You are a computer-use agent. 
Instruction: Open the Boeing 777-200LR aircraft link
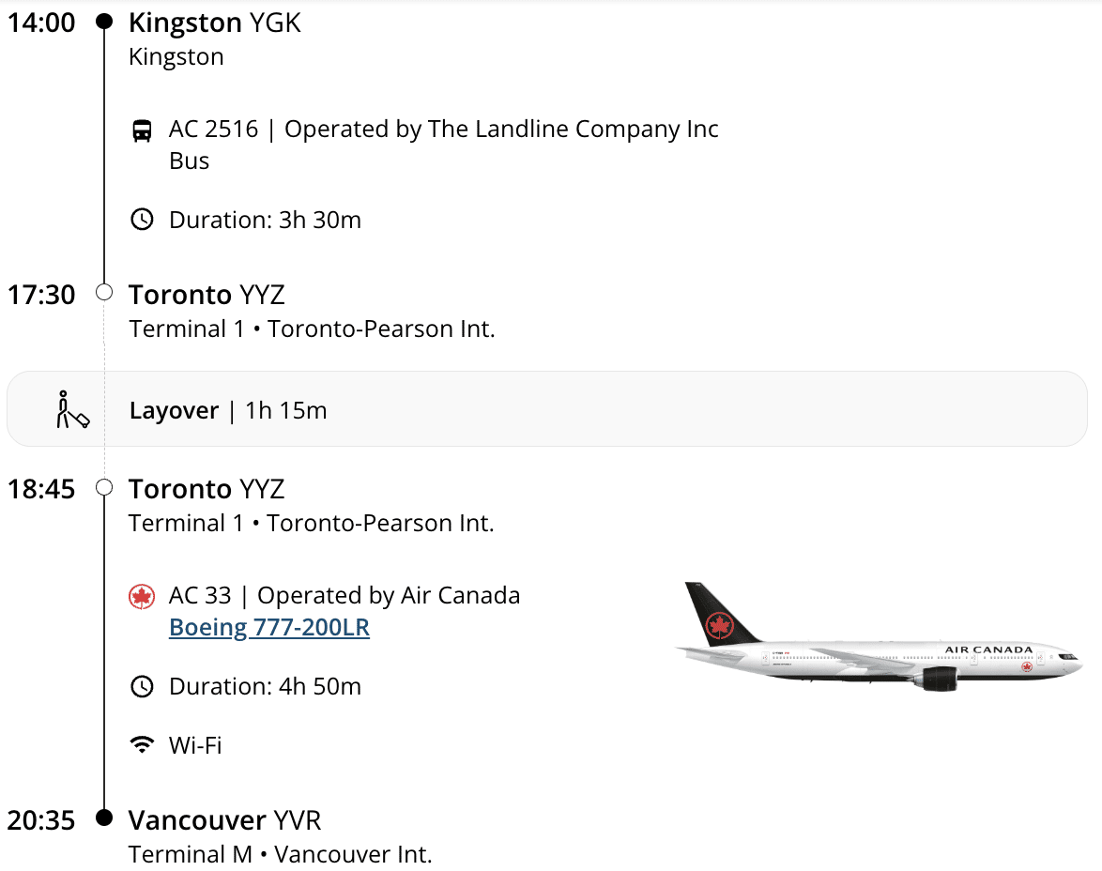pos(269,628)
